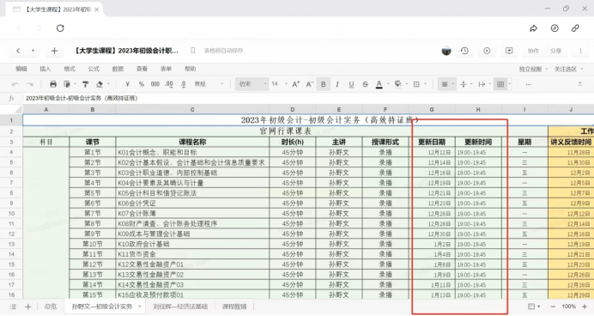Toggle horizontal center alignment button

click(x=445, y=84)
